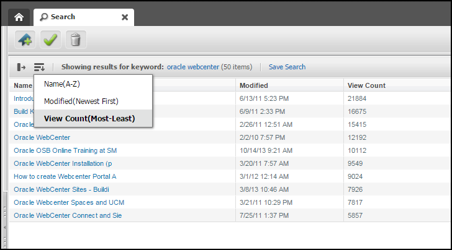Click view count value 16675
The width and height of the screenshot is (452, 250).
pyautogui.click(x=357, y=111)
